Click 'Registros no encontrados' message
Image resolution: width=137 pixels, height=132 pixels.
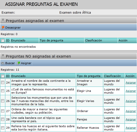pyautogui.click(x=18, y=47)
